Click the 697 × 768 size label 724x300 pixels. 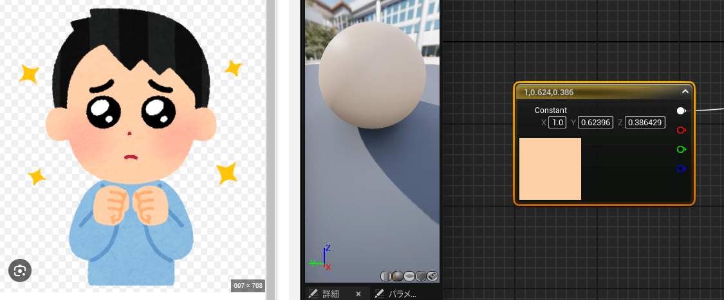(248, 286)
